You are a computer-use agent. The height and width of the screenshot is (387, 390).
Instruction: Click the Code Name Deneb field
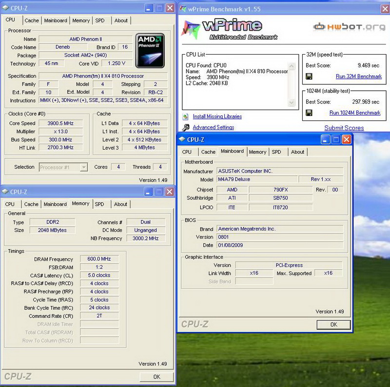(63, 47)
